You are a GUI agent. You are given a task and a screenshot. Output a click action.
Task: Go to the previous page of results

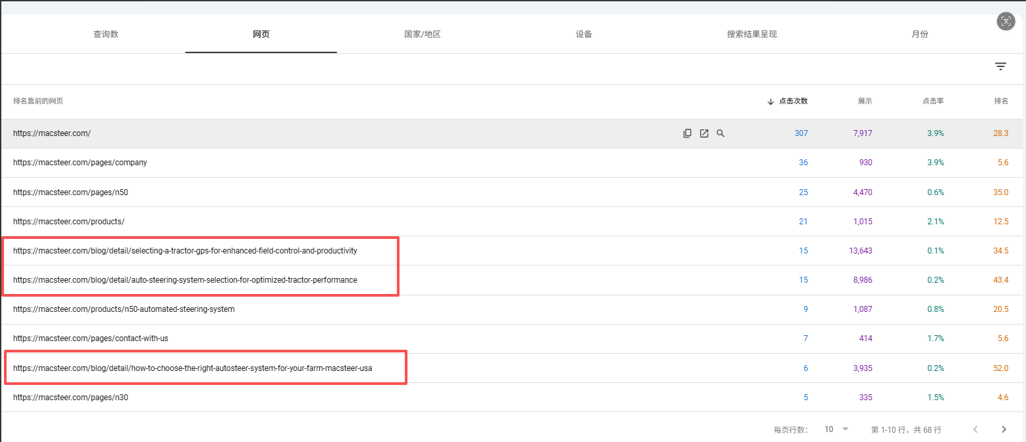point(976,429)
